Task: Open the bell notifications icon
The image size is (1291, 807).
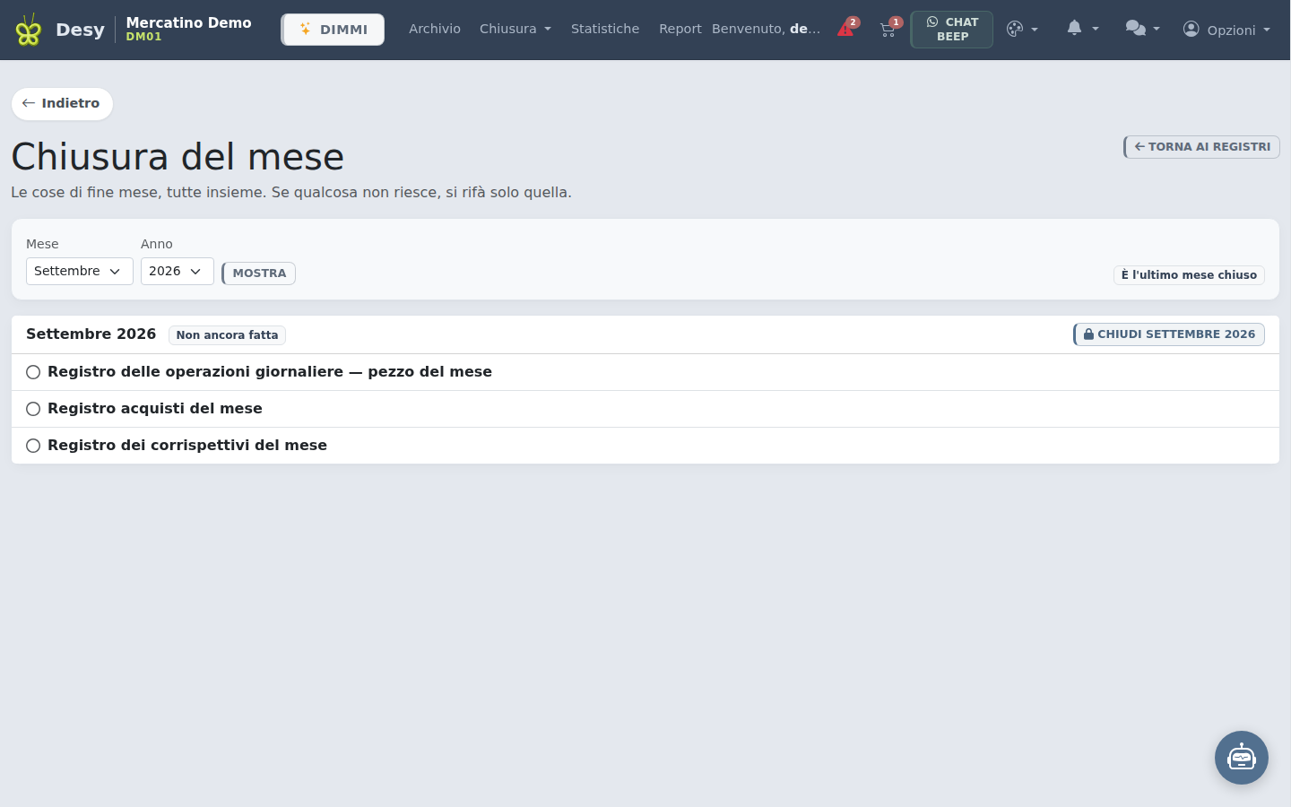Action: (x=1082, y=29)
